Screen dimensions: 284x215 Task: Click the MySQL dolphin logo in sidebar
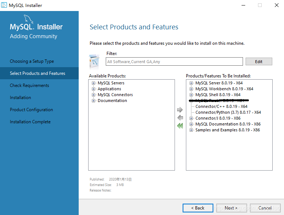tap(29, 19)
